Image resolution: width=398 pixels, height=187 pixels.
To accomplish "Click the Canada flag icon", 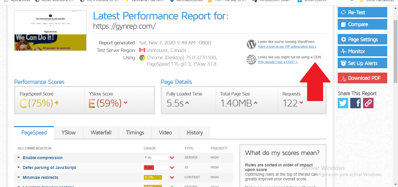I will pyautogui.click(x=142, y=50).
